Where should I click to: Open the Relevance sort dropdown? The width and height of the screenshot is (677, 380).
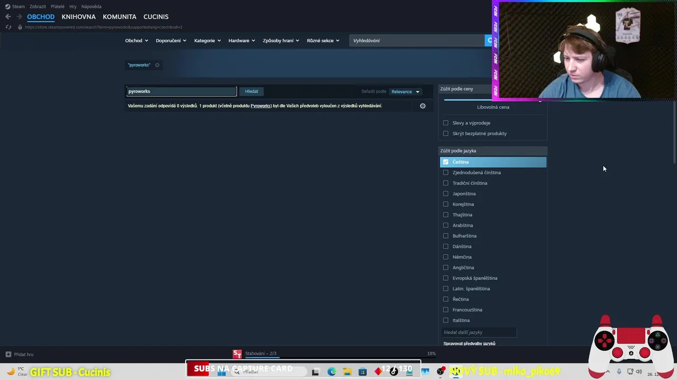point(406,92)
